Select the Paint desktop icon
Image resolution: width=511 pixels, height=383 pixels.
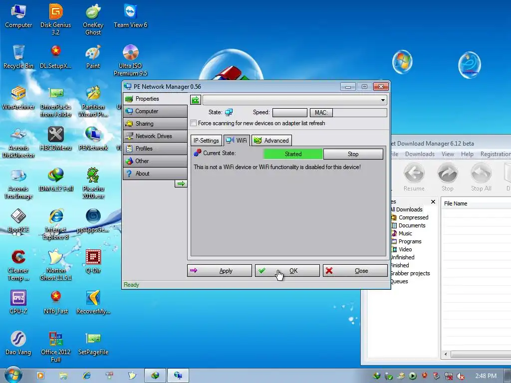tap(93, 57)
